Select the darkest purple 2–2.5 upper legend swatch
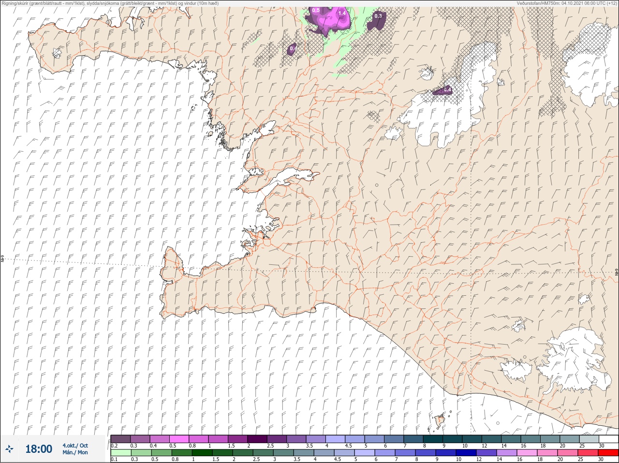The image size is (619, 463). 258,439
